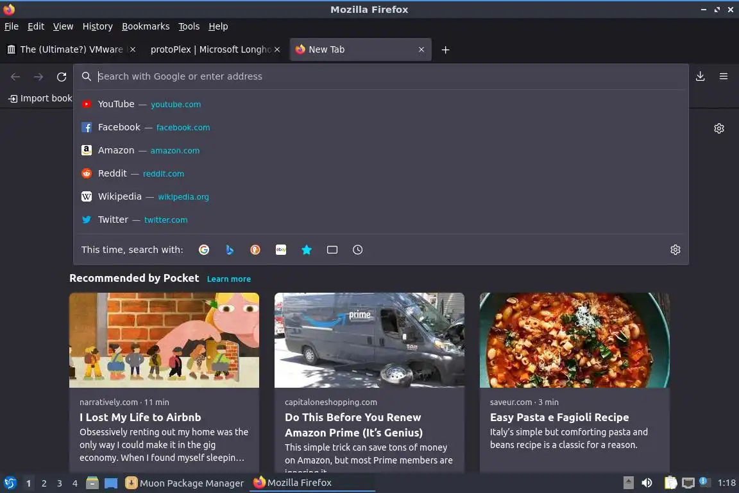The width and height of the screenshot is (739, 493).
Task: Open new tab page personalize gear
Action: 718,128
